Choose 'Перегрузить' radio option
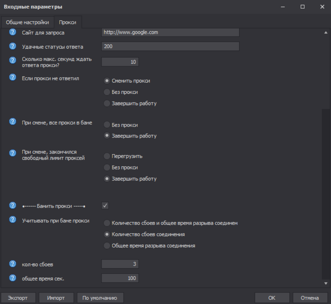Screen dimensions: 331x304 (107, 156)
